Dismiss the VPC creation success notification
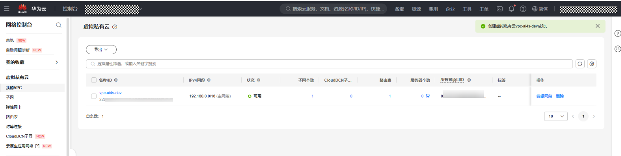 597,26
